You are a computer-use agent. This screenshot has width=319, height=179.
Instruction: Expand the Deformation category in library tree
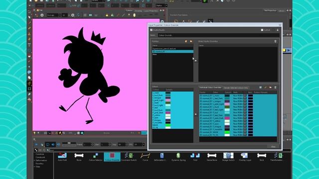34,161
